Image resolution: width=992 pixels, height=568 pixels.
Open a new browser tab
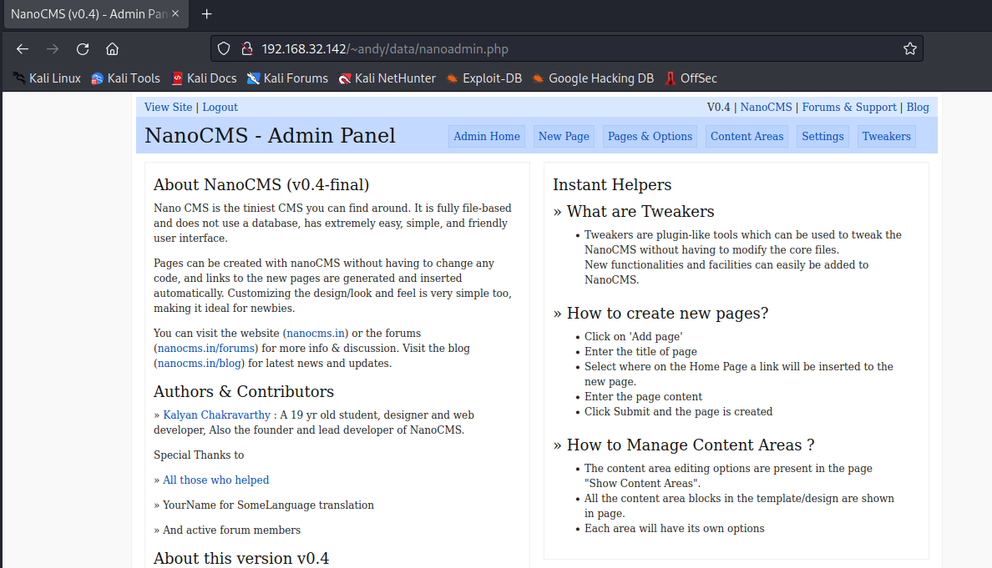(207, 14)
